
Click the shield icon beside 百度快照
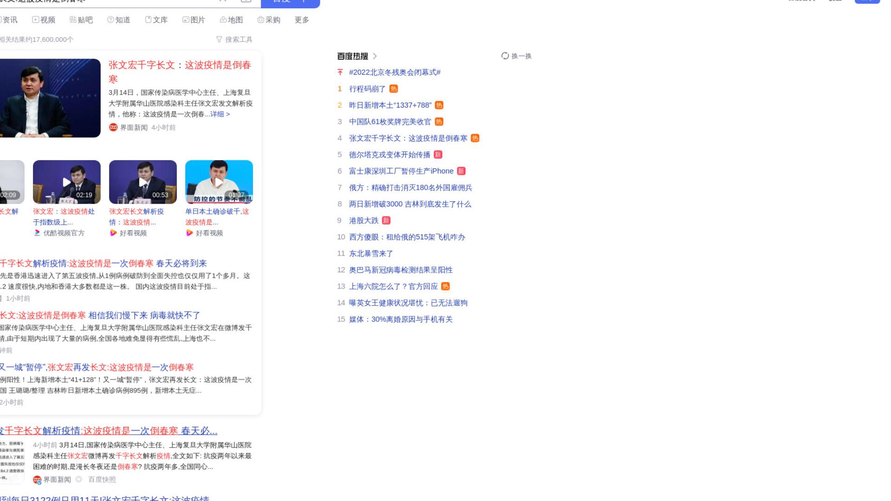tap(79, 480)
